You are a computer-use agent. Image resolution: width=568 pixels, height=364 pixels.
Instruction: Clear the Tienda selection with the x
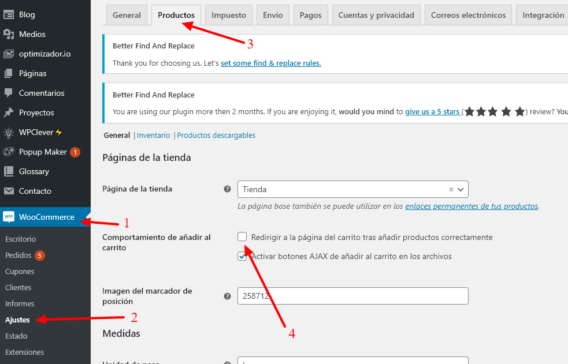[451, 189]
